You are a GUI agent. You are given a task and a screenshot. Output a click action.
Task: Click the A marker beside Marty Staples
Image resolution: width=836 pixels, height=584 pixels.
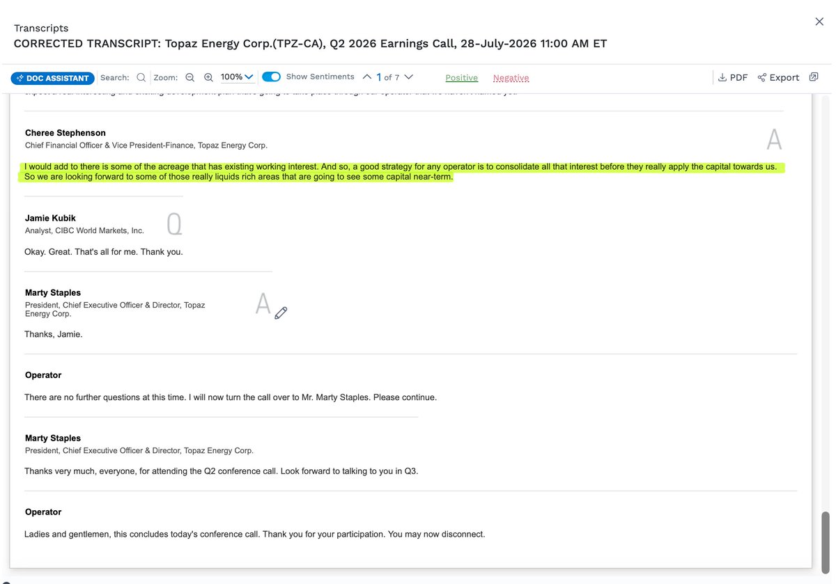click(263, 303)
